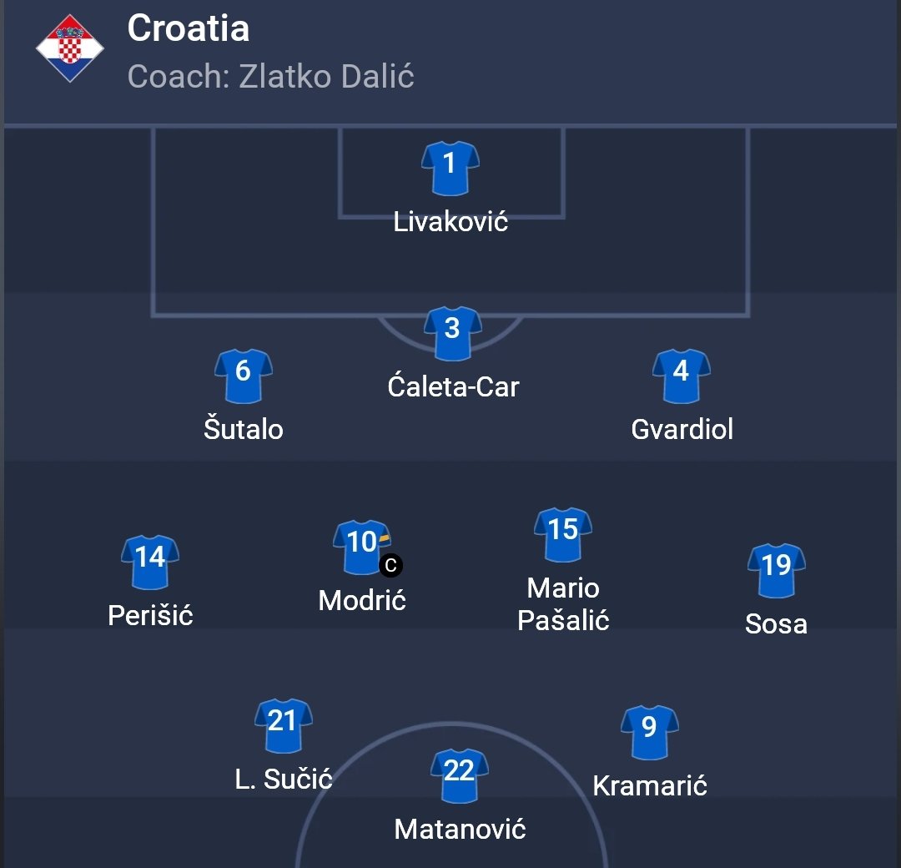
Task: Open Modrić's number 10 captain jersey
Action: [362, 548]
